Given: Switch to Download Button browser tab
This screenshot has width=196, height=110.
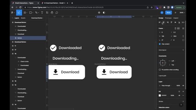Looking at the screenshot, I should (x=55, y=3).
